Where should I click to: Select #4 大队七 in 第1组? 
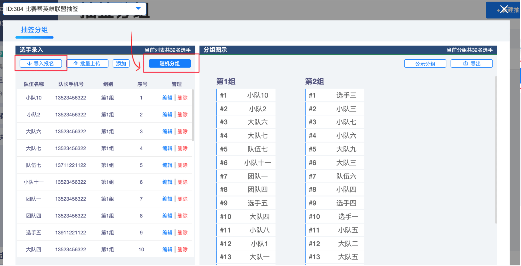(x=246, y=136)
